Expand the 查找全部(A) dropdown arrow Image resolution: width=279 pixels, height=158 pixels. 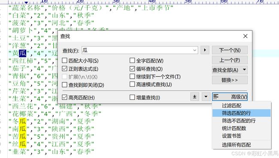pos(245,70)
